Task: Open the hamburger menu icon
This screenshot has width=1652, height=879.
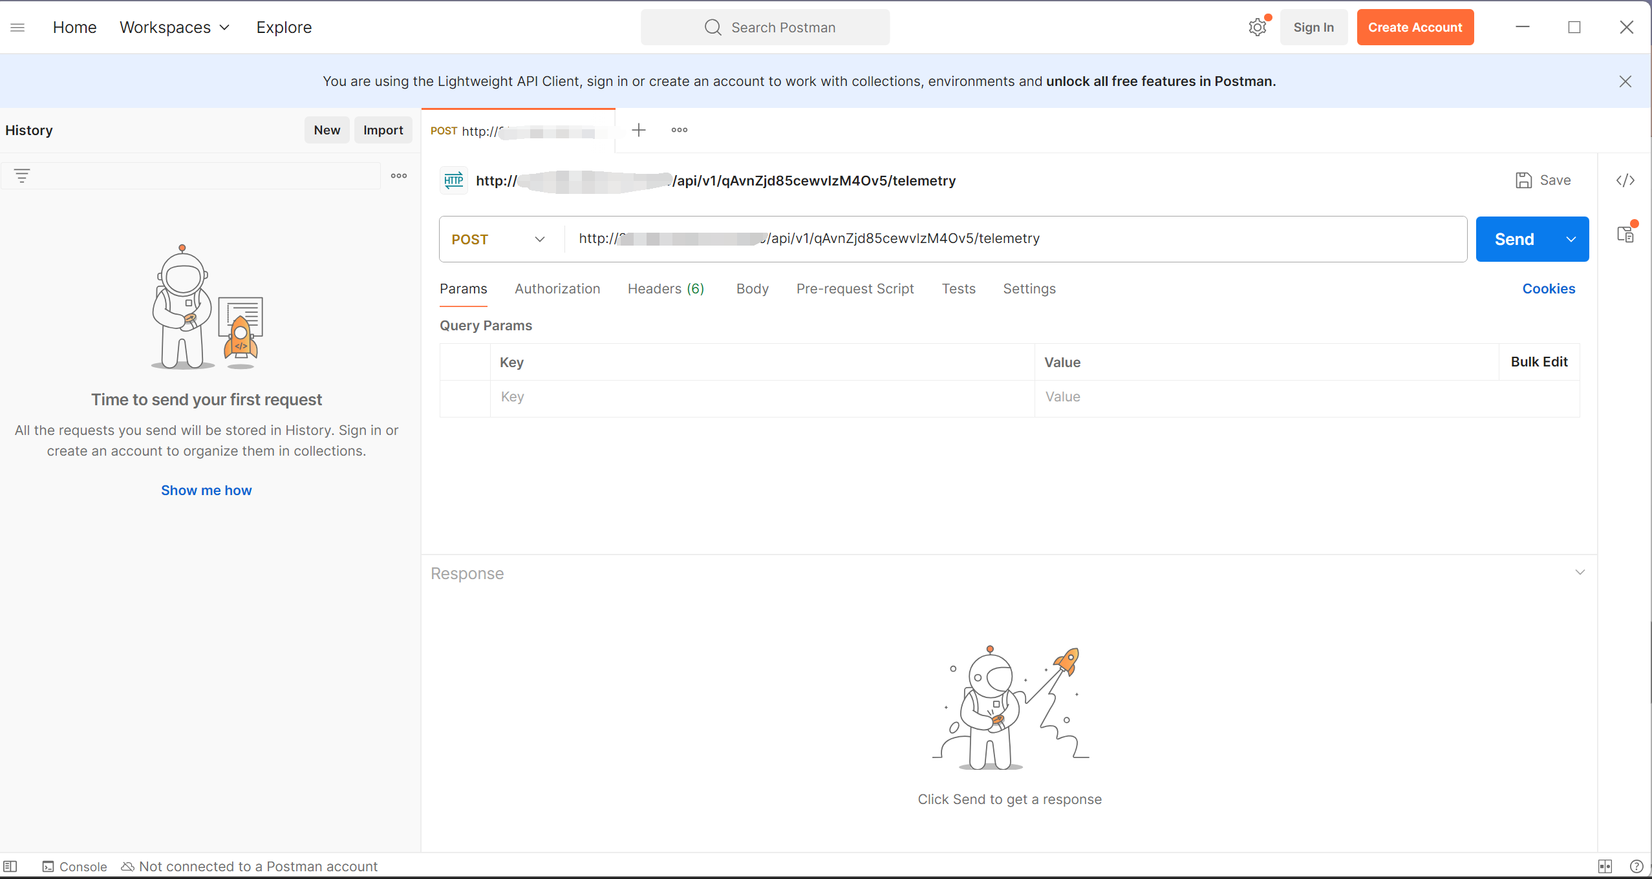Action: coord(17,27)
